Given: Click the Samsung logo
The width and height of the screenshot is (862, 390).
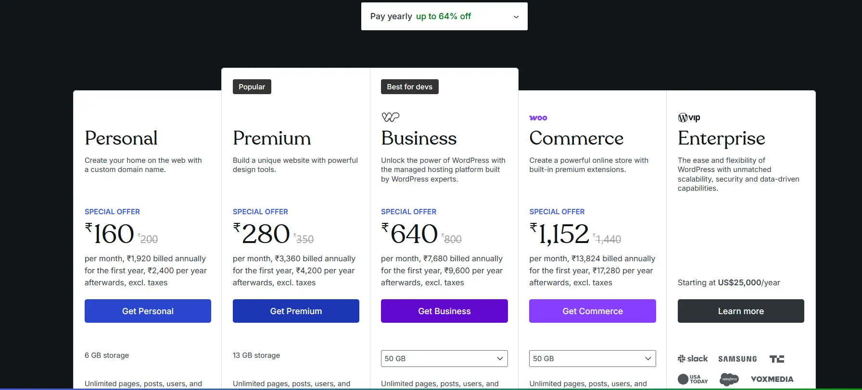Looking at the screenshot, I should (737, 359).
